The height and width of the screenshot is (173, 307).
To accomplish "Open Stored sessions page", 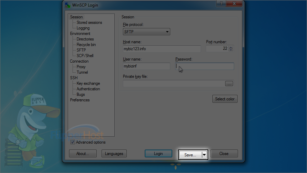I will [89, 22].
